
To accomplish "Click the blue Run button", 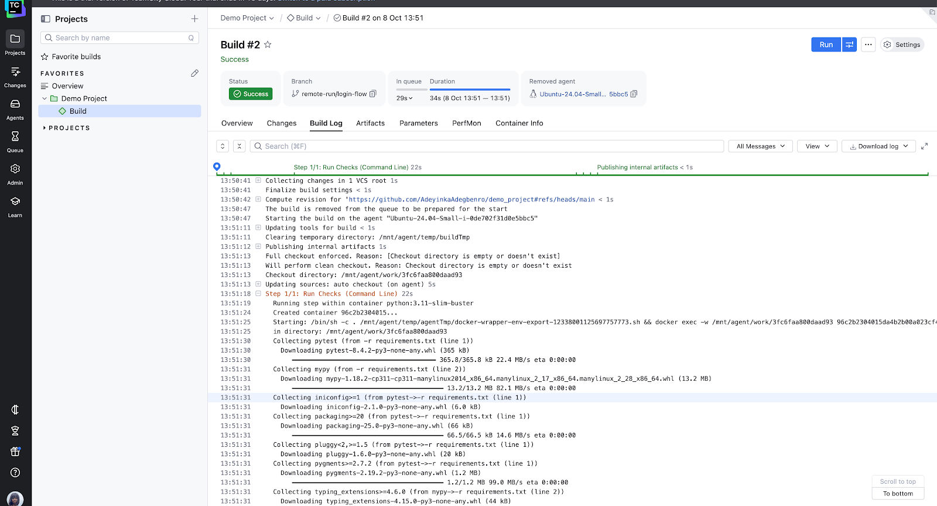I will click(826, 45).
